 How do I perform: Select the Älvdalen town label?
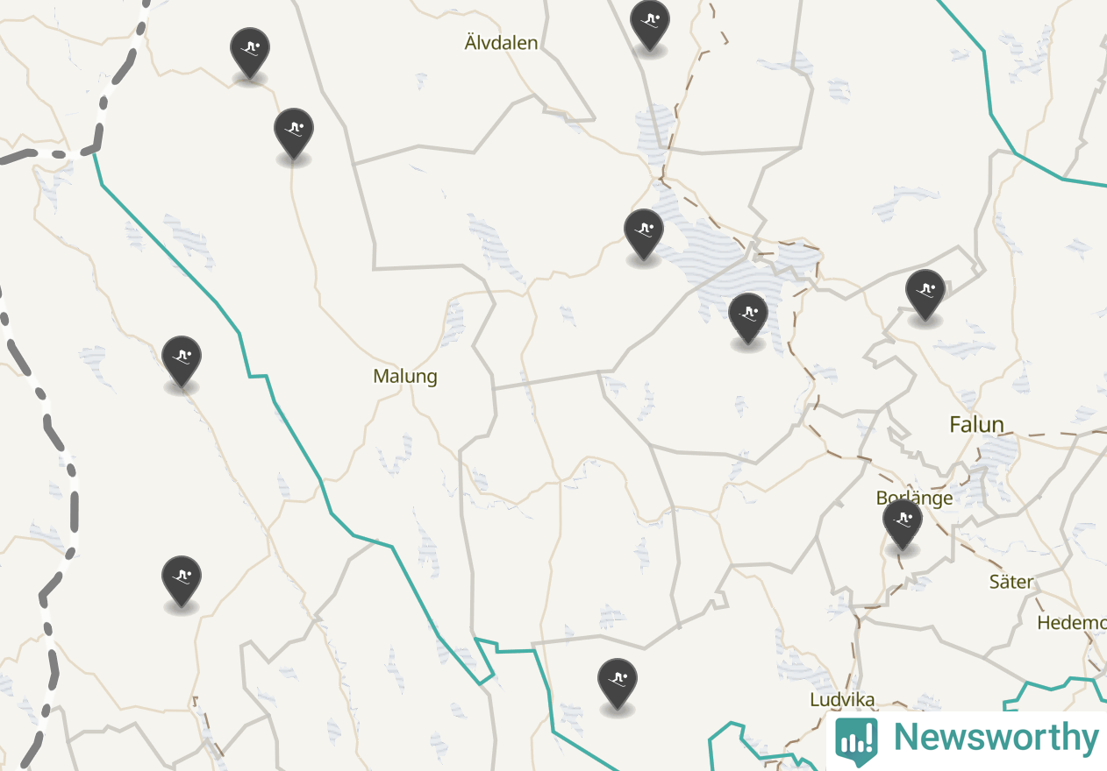point(501,42)
